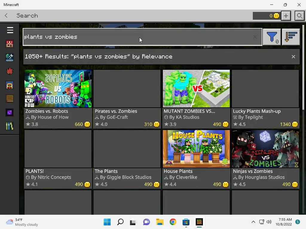Select the Pirates vs. Zombies title
306x229 pixels.
[x=116, y=111]
